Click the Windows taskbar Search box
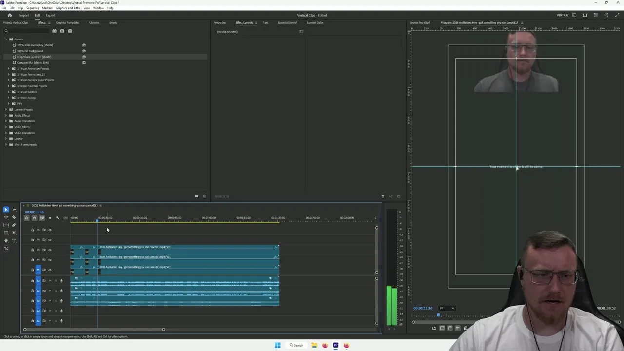The width and height of the screenshot is (624, 351). (x=296, y=345)
